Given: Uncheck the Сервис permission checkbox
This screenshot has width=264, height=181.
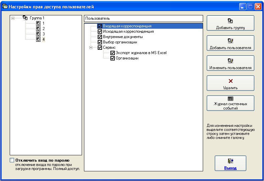Looking at the screenshot, I should coord(100,47).
